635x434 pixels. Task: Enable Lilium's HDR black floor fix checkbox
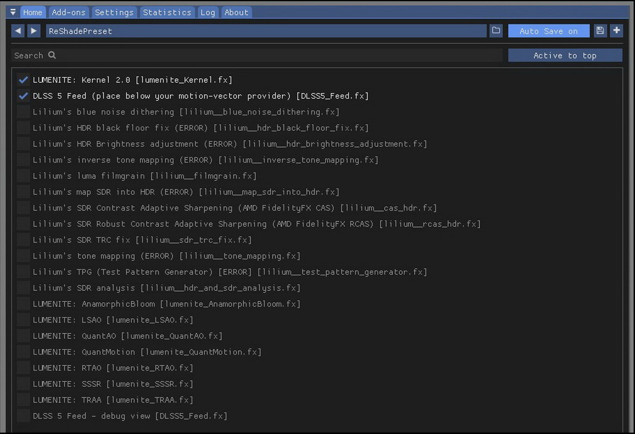23,128
